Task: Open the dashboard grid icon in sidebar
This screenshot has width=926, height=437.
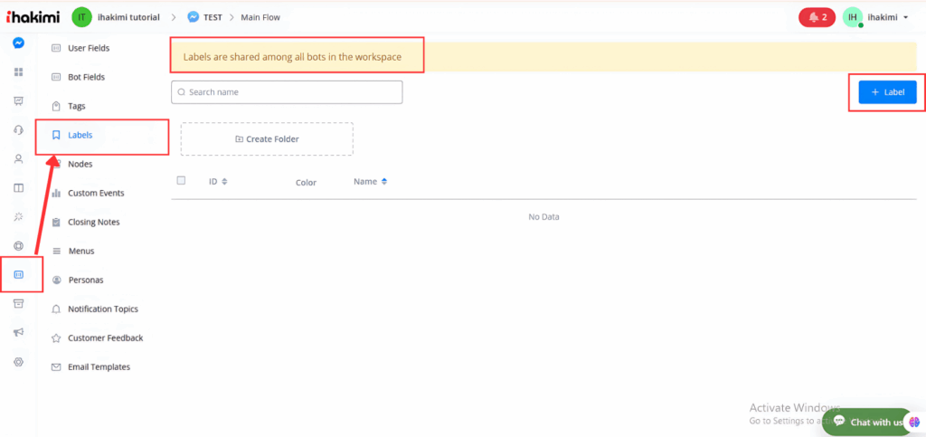Action: (x=18, y=71)
